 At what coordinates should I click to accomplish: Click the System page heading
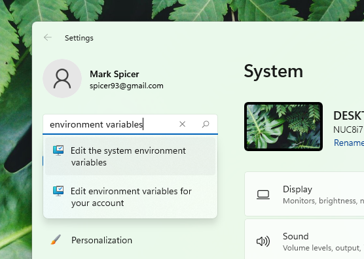tap(274, 71)
